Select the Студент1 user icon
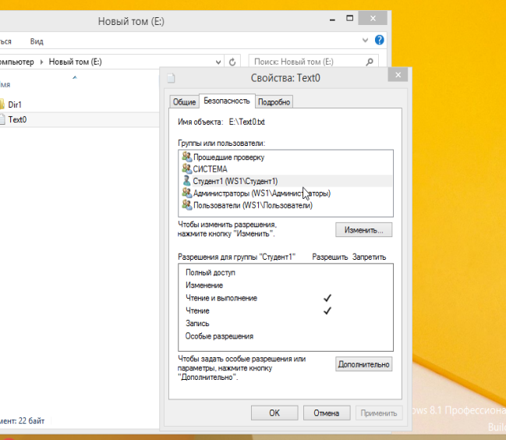Screen dimensions: 506x440 click(186, 180)
